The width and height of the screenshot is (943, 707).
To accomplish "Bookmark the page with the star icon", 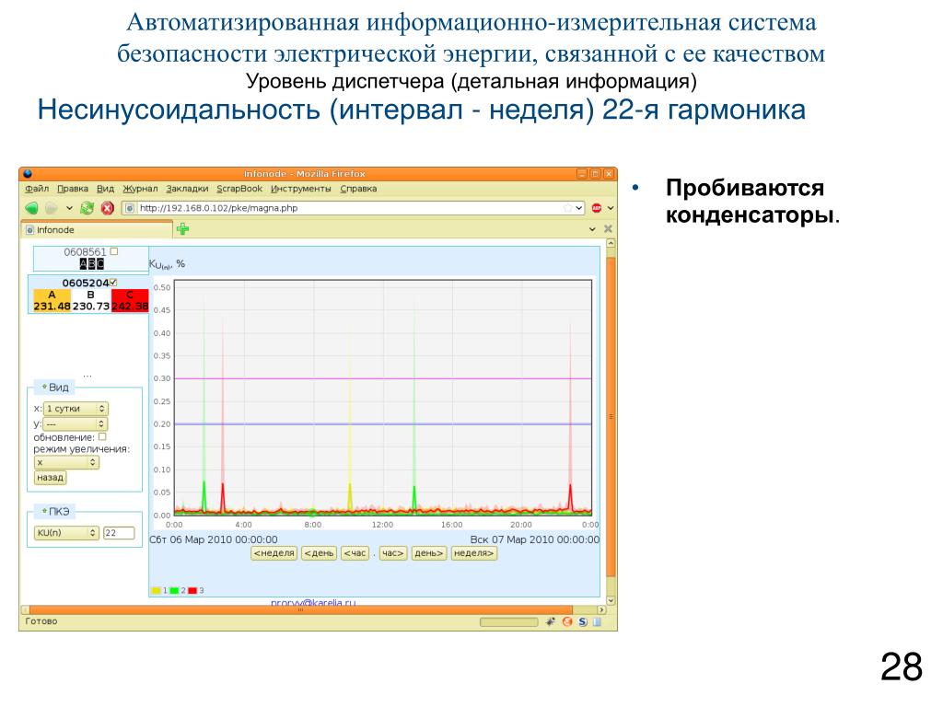I will point(567,208).
